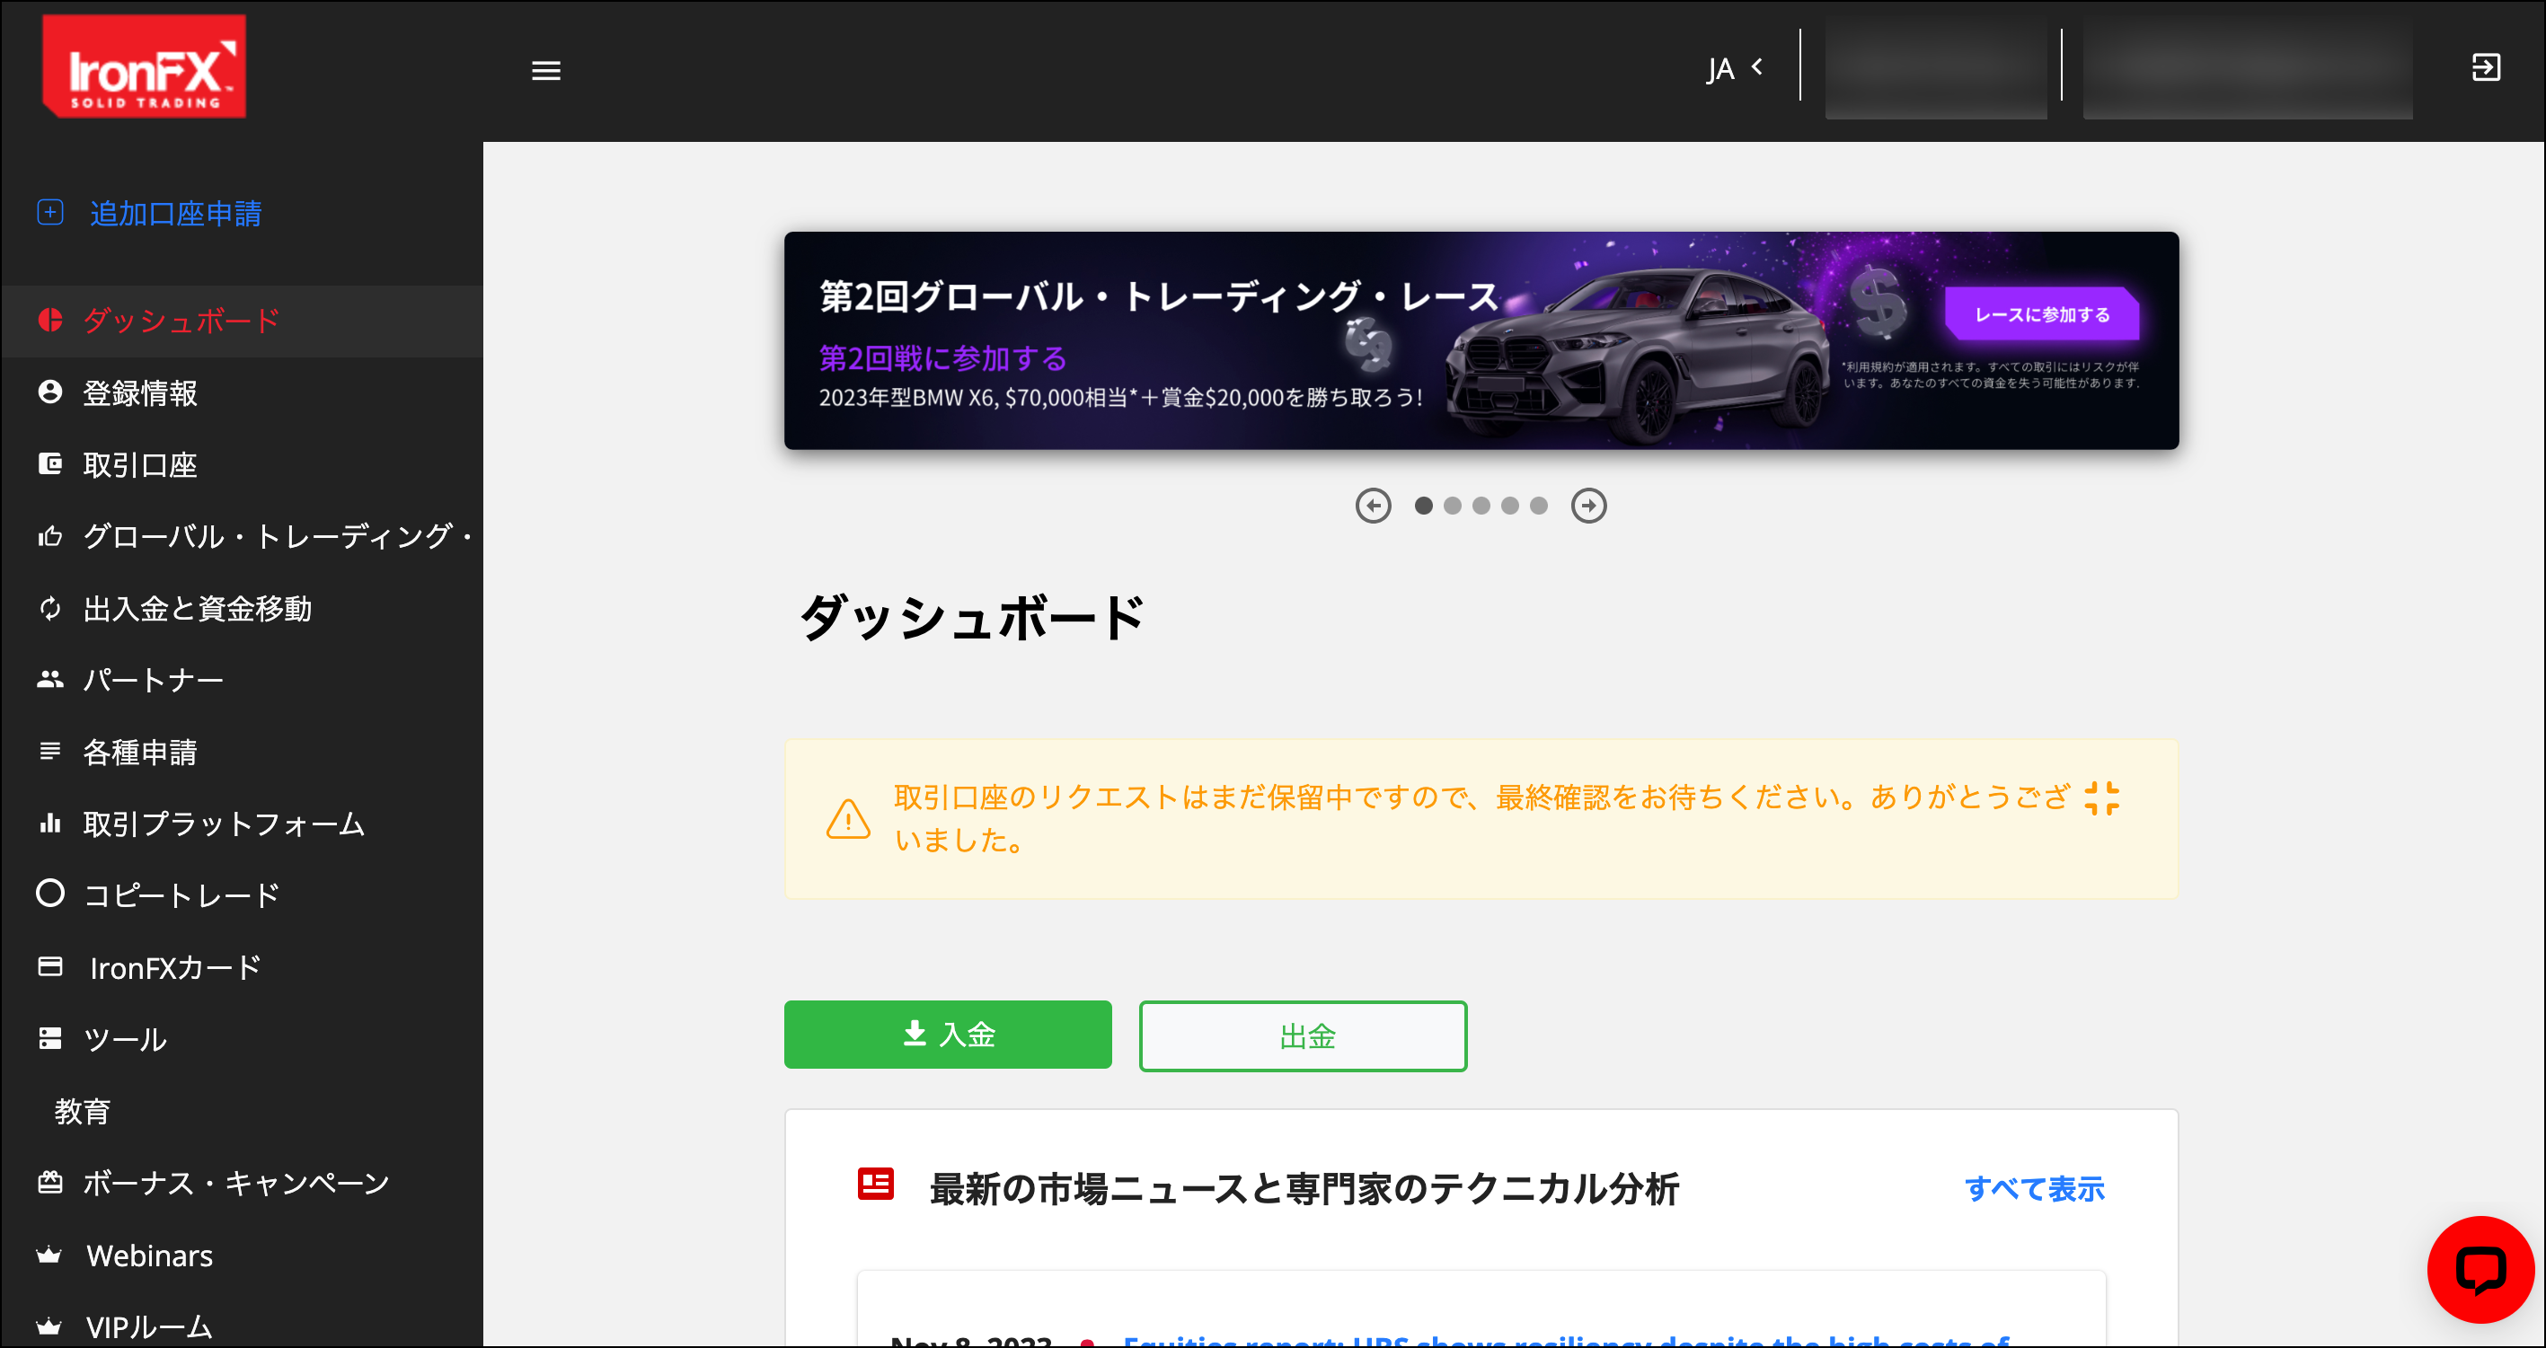Select 登録情報 in the sidebar

pyautogui.click(x=140, y=392)
